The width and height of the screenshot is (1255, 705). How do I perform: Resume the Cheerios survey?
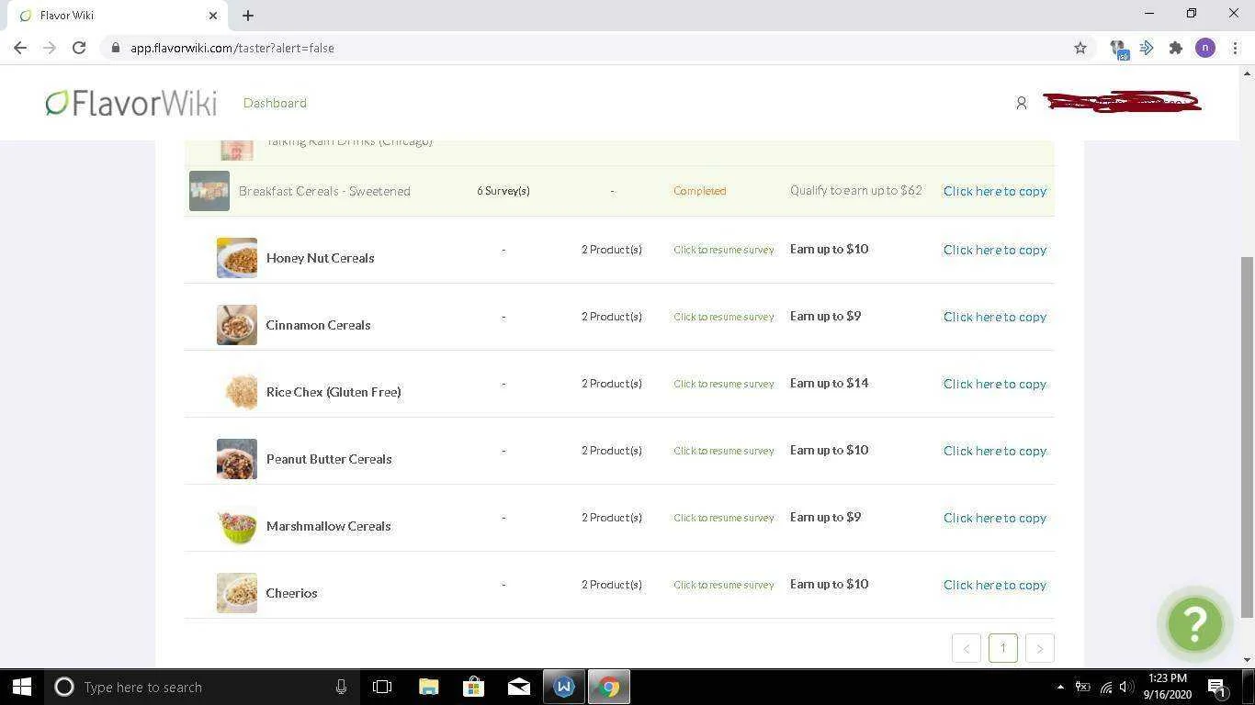724,585
